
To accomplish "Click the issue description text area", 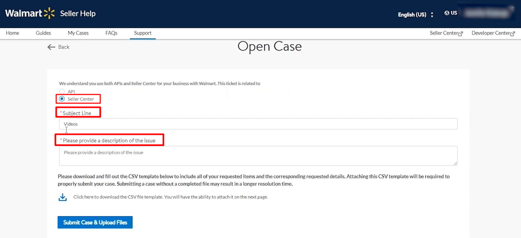I will coord(258,156).
